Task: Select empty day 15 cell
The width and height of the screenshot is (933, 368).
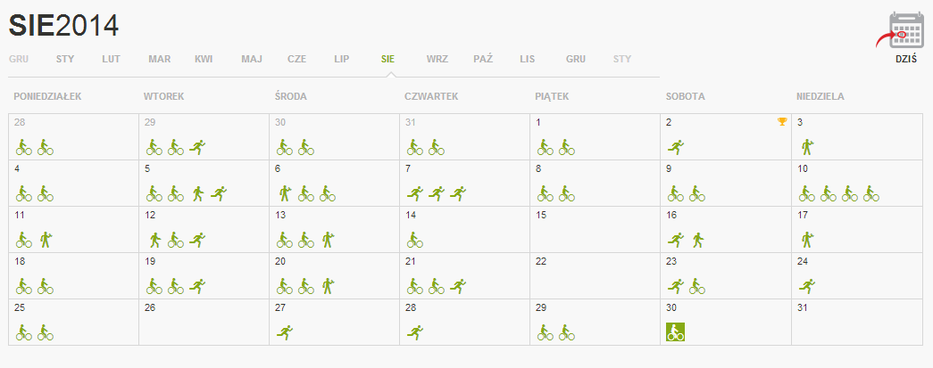Action: (595, 229)
